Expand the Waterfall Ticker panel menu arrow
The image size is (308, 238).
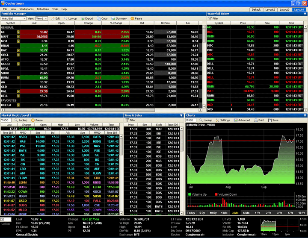click(305, 14)
